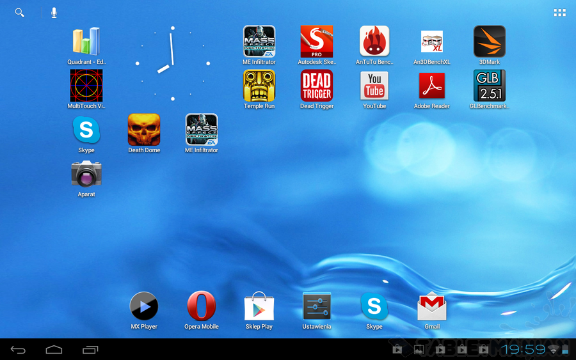Start voice search with the microphone icon

54,13
